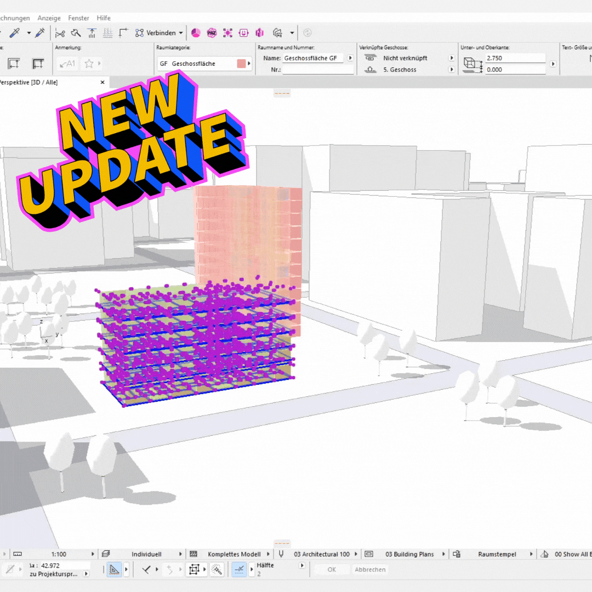
Task: Click the pink buildings add-on icon
Action: click(x=259, y=33)
